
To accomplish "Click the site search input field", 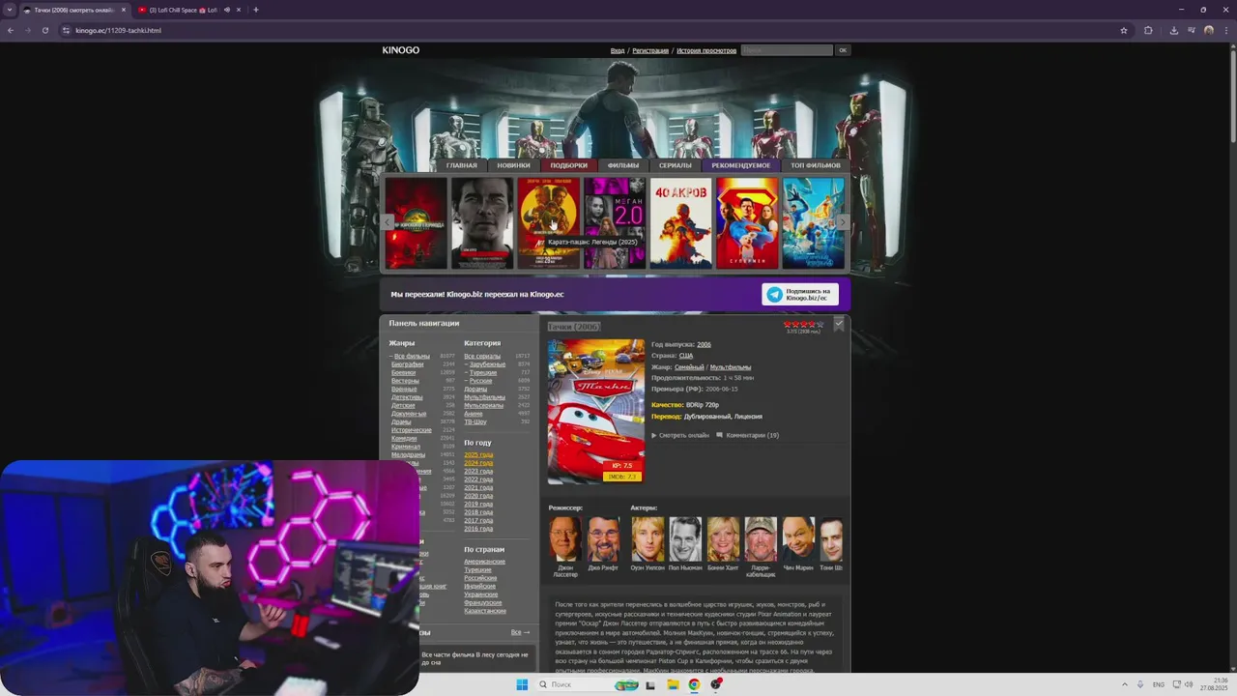I will point(787,50).
